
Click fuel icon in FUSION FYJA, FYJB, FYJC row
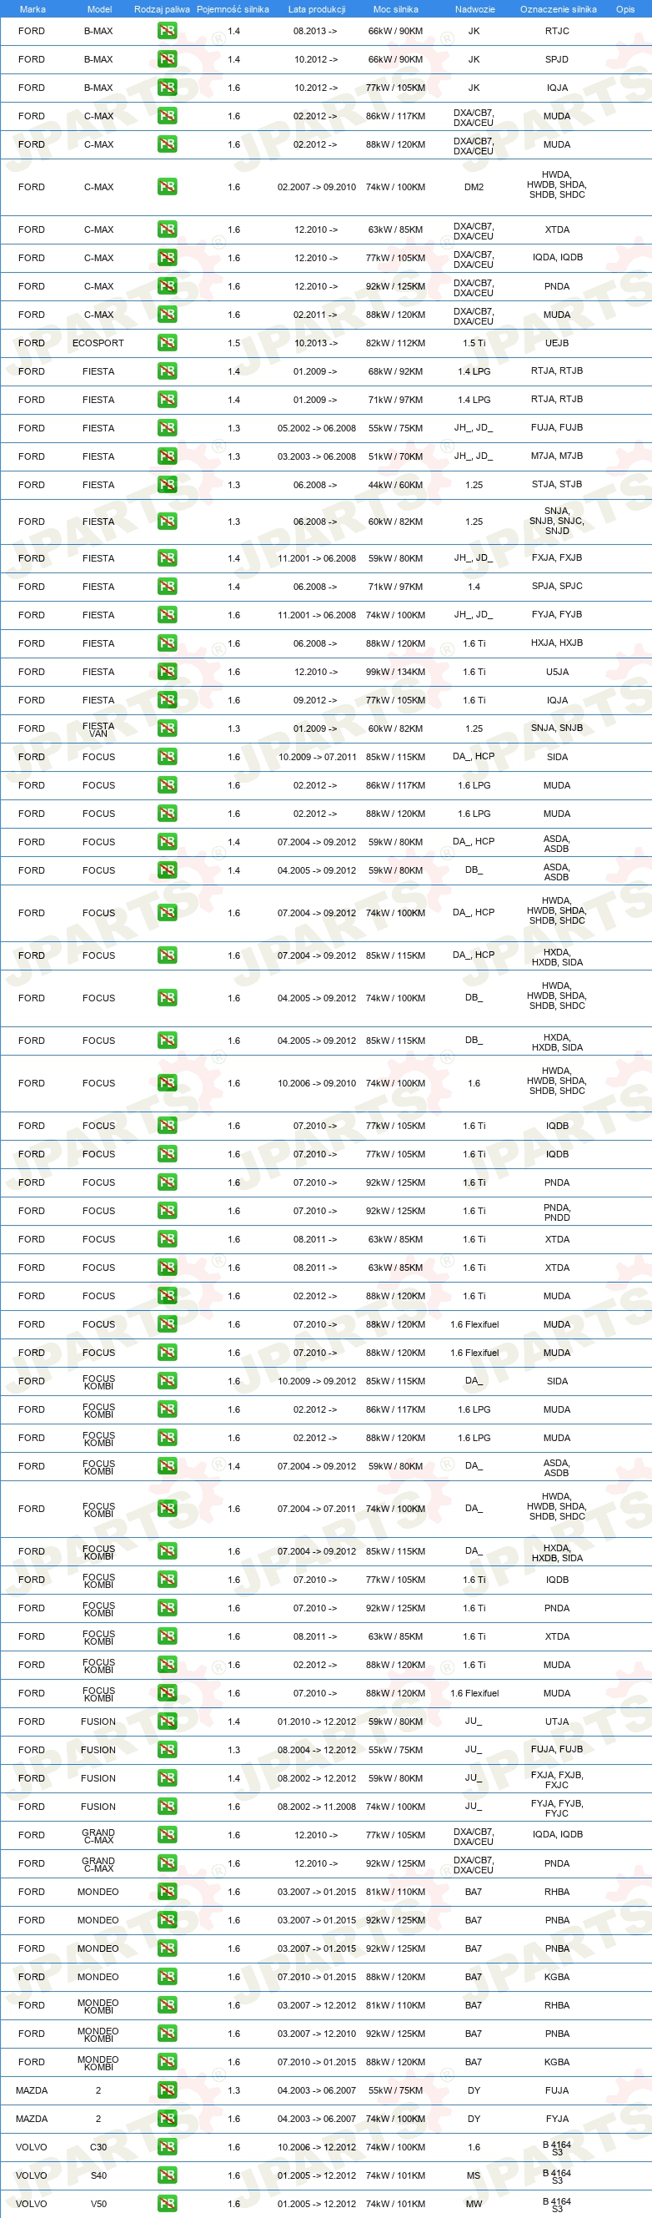pyautogui.click(x=167, y=1807)
